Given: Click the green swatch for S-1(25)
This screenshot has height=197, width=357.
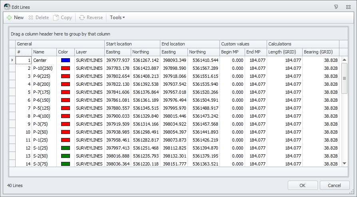Looking at the screenshot, I should click(x=66, y=148).
